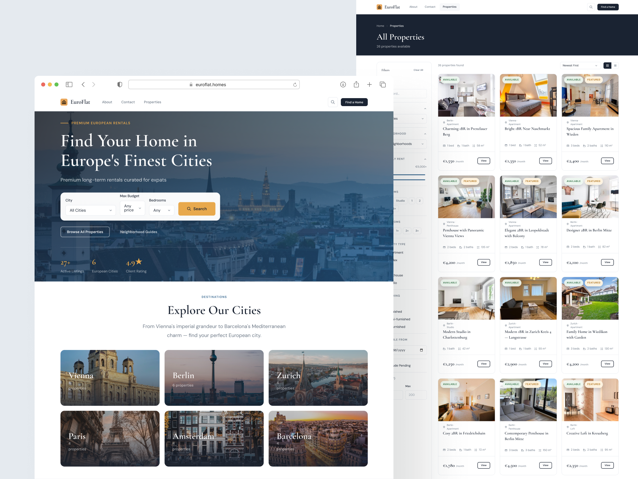The width and height of the screenshot is (638, 479).
Task: Open About on the All Properties page
Action: [413, 7]
